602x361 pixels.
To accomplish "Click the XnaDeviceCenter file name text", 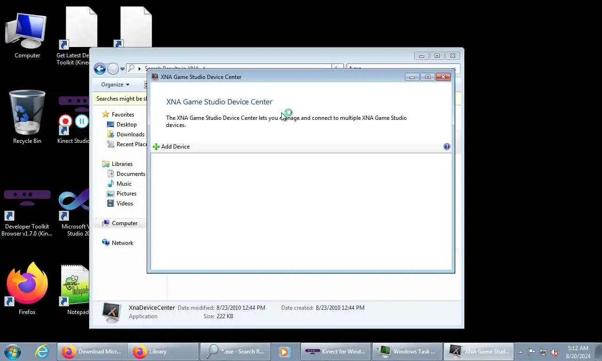I will [x=152, y=308].
